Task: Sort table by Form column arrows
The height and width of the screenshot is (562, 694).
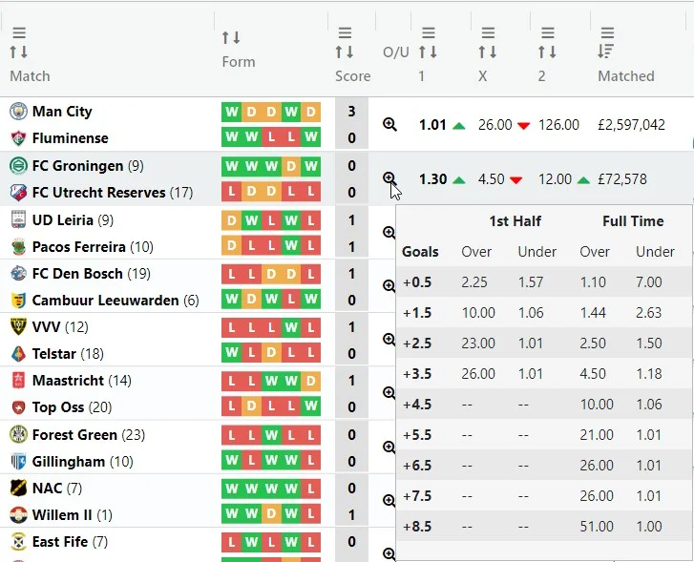Action: (x=231, y=38)
